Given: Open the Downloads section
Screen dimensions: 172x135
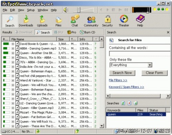Looking at the screenshot, I should coord(26,21).
